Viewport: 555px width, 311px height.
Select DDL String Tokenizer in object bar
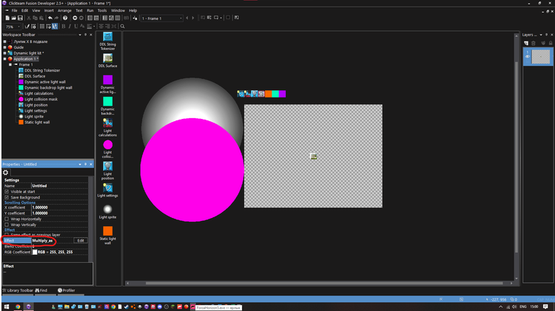pos(107,41)
